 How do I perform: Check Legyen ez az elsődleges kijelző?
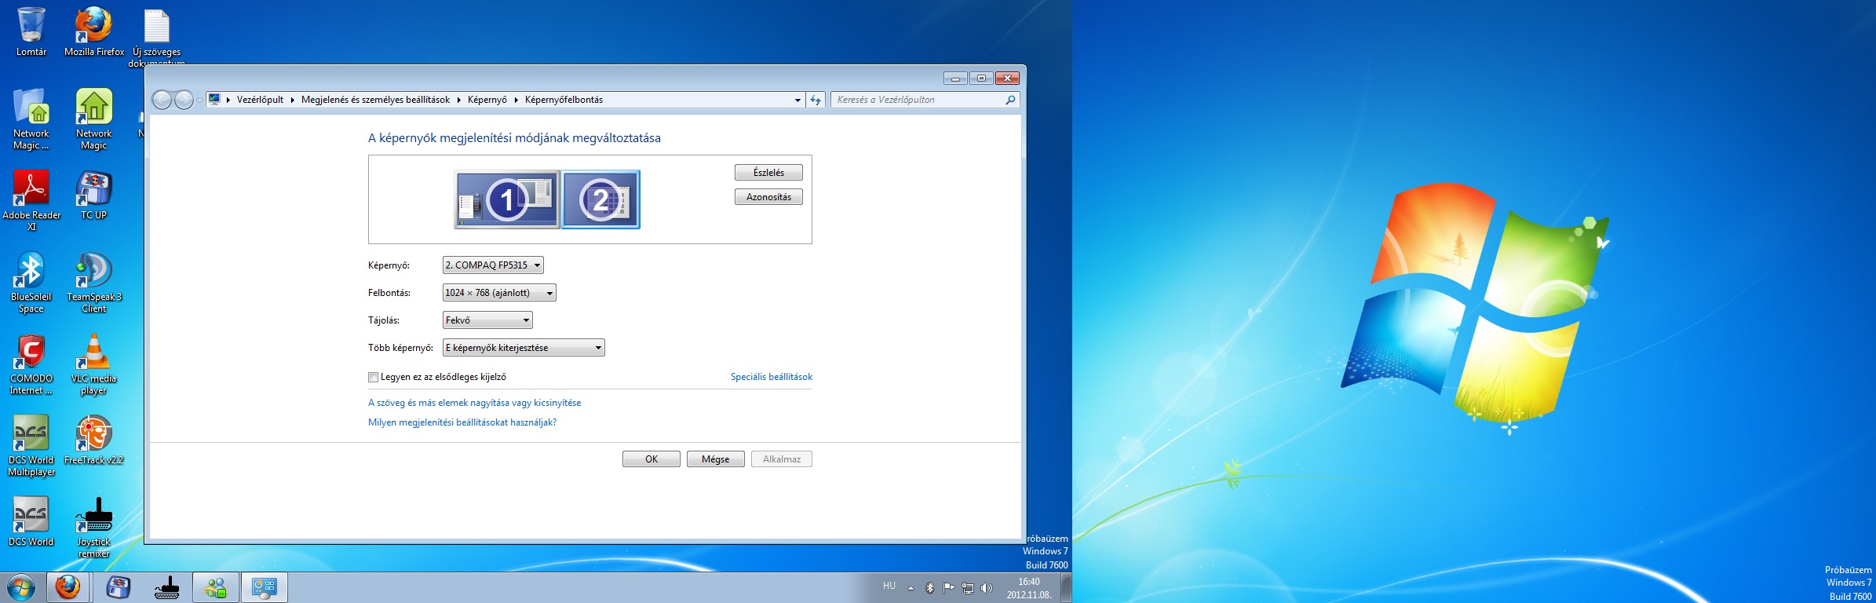374,378
